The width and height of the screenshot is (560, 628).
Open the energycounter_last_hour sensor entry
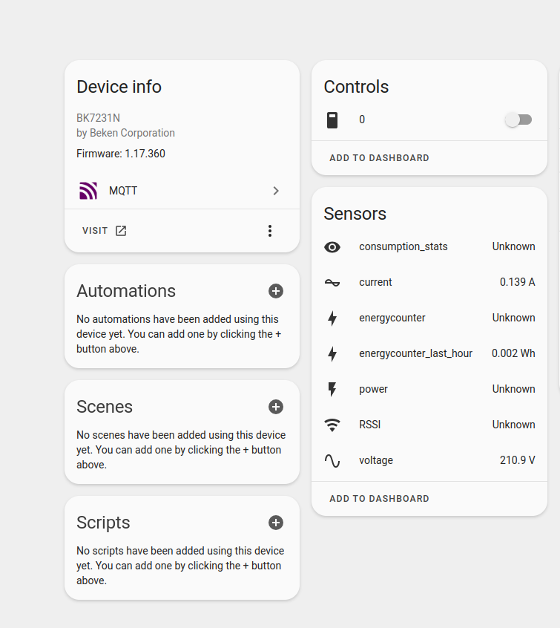[x=429, y=353]
